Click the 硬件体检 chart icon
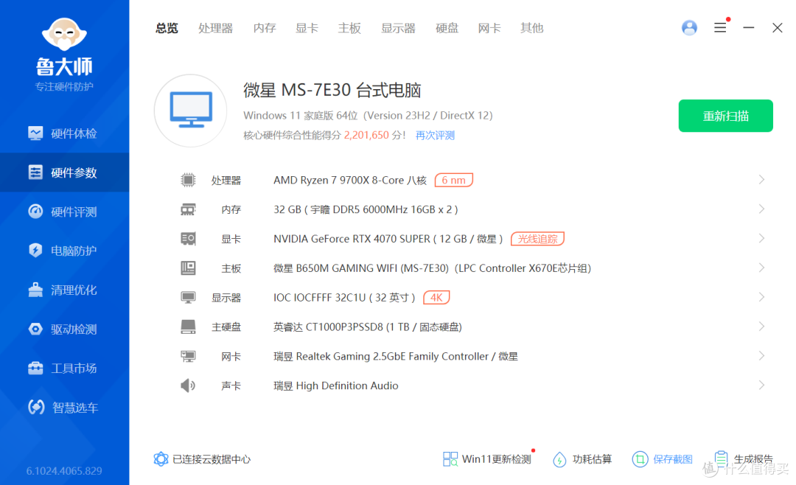 tap(35, 133)
